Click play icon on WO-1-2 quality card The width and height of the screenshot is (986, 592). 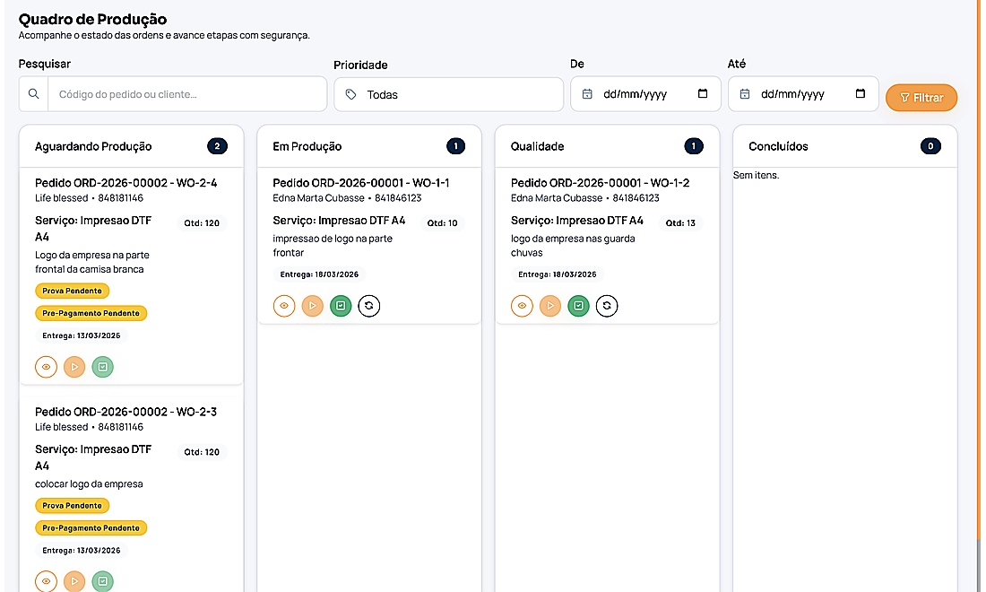(550, 306)
